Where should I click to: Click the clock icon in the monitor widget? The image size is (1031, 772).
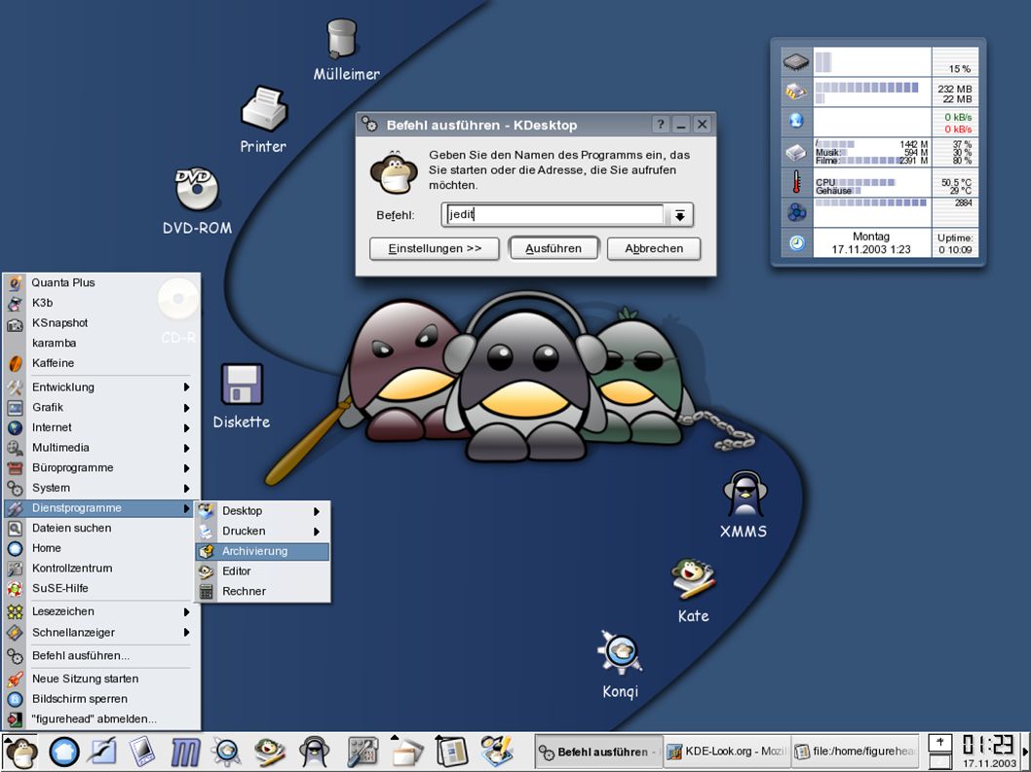[796, 243]
